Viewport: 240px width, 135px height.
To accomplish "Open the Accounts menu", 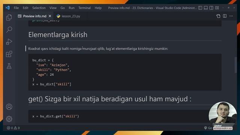I will (9, 106).
